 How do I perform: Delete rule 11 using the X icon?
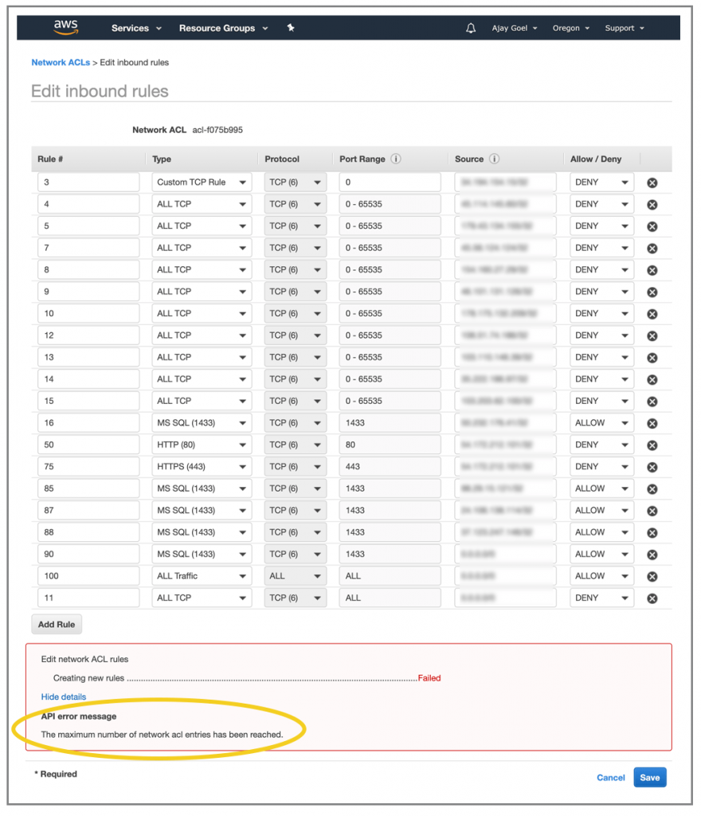[652, 598]
